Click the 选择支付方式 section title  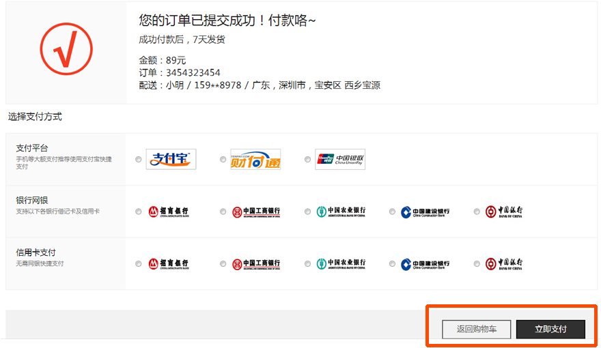(35, 117)
